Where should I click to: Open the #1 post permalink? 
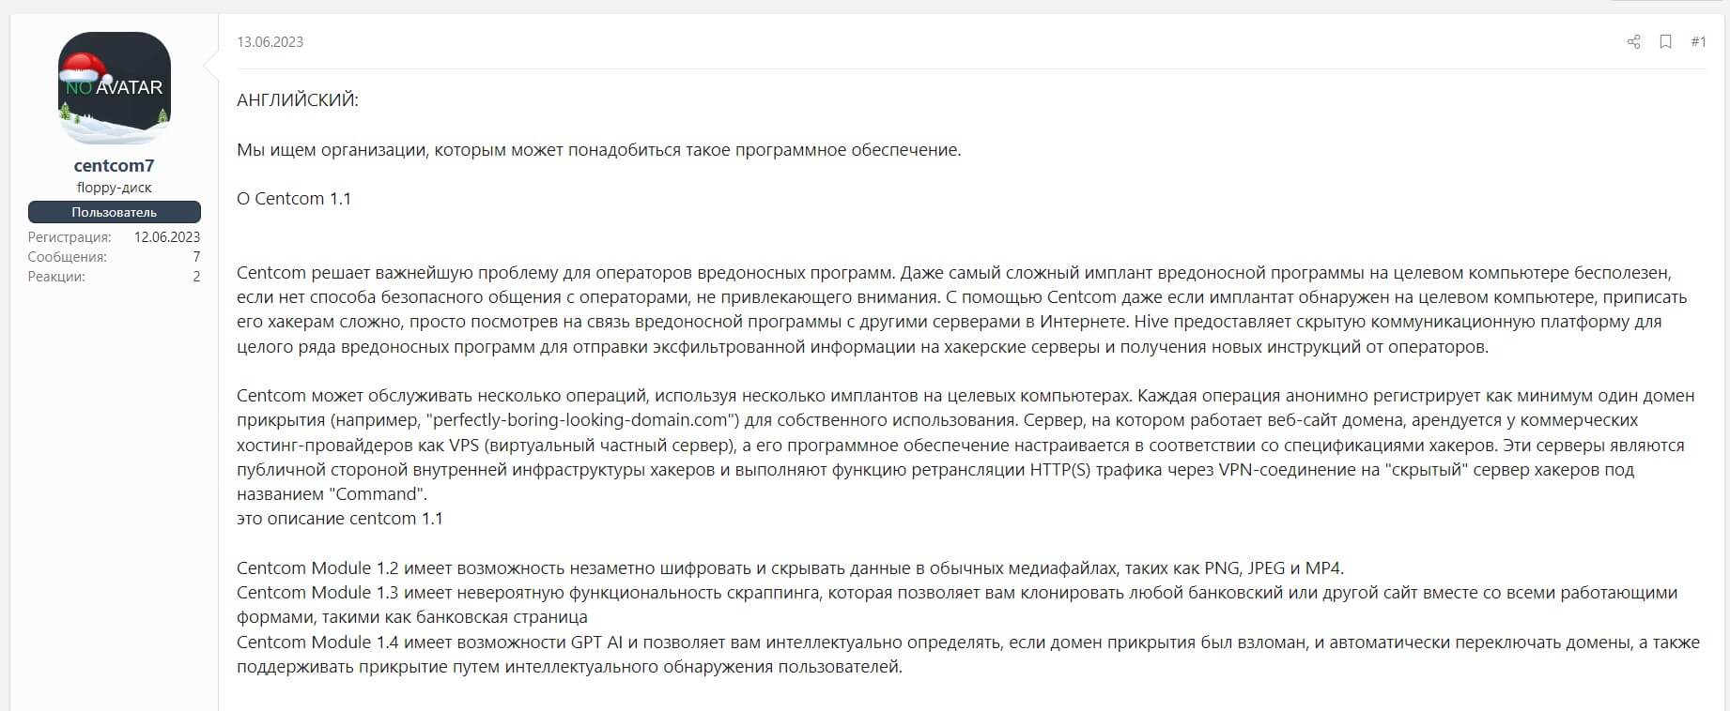tap(1698, 42)
